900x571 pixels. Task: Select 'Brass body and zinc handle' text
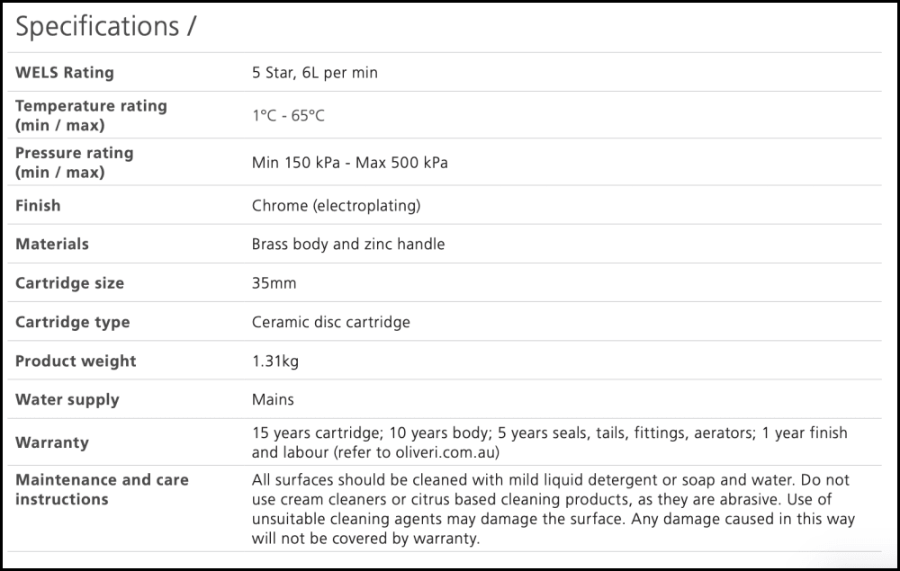pos(348,245)
